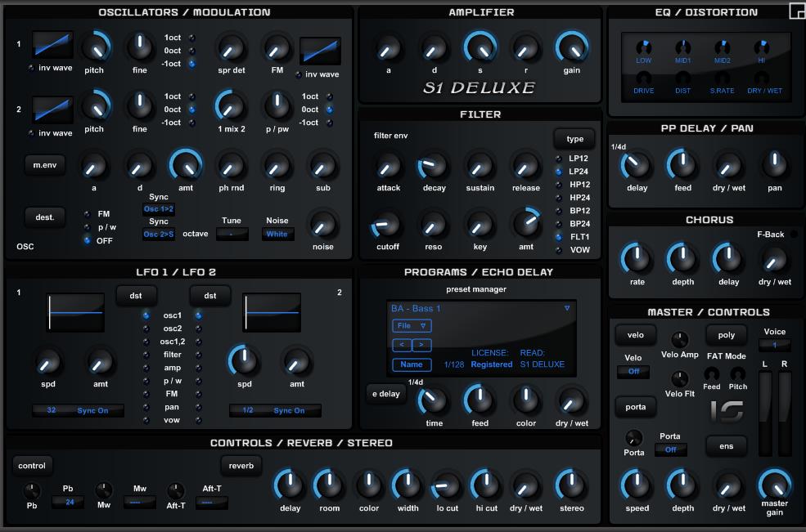Select VOW filter type
Screen dimensions: 806x532
point(559,250)
